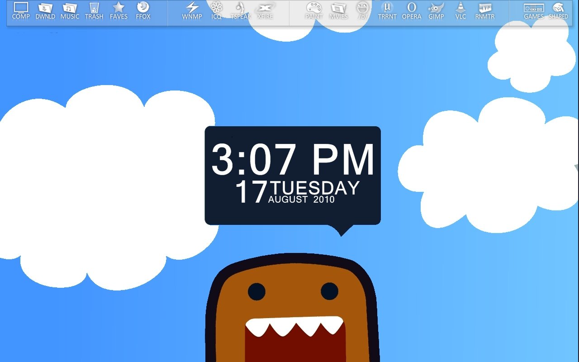Open PAINT palette icon

(314, 11)
